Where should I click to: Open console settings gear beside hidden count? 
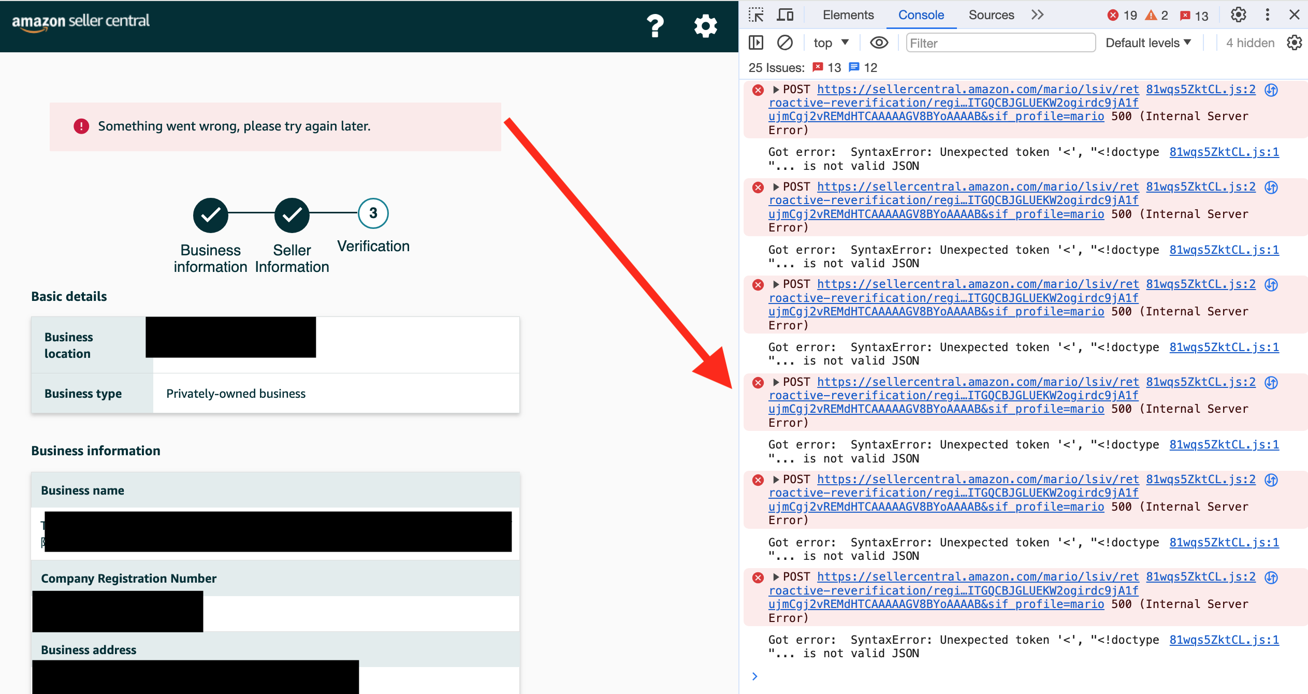(1294, 42)
